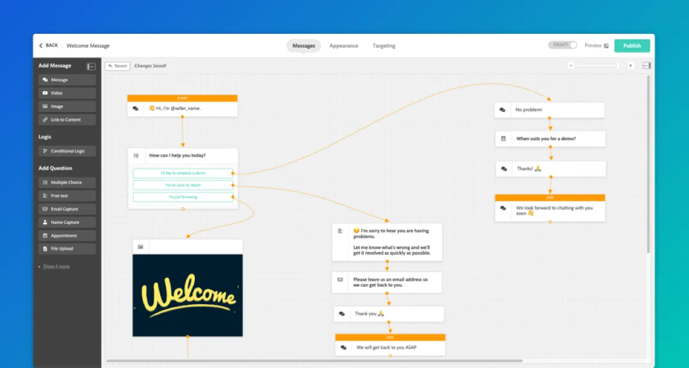Screen dimensions: 689x368
Task: Expand the right side panel icon
Action: (x=647, y=65)
